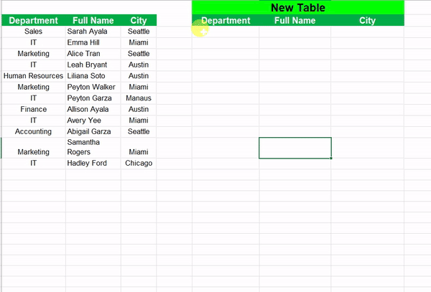Select the Finance department cell

[34, 110]
